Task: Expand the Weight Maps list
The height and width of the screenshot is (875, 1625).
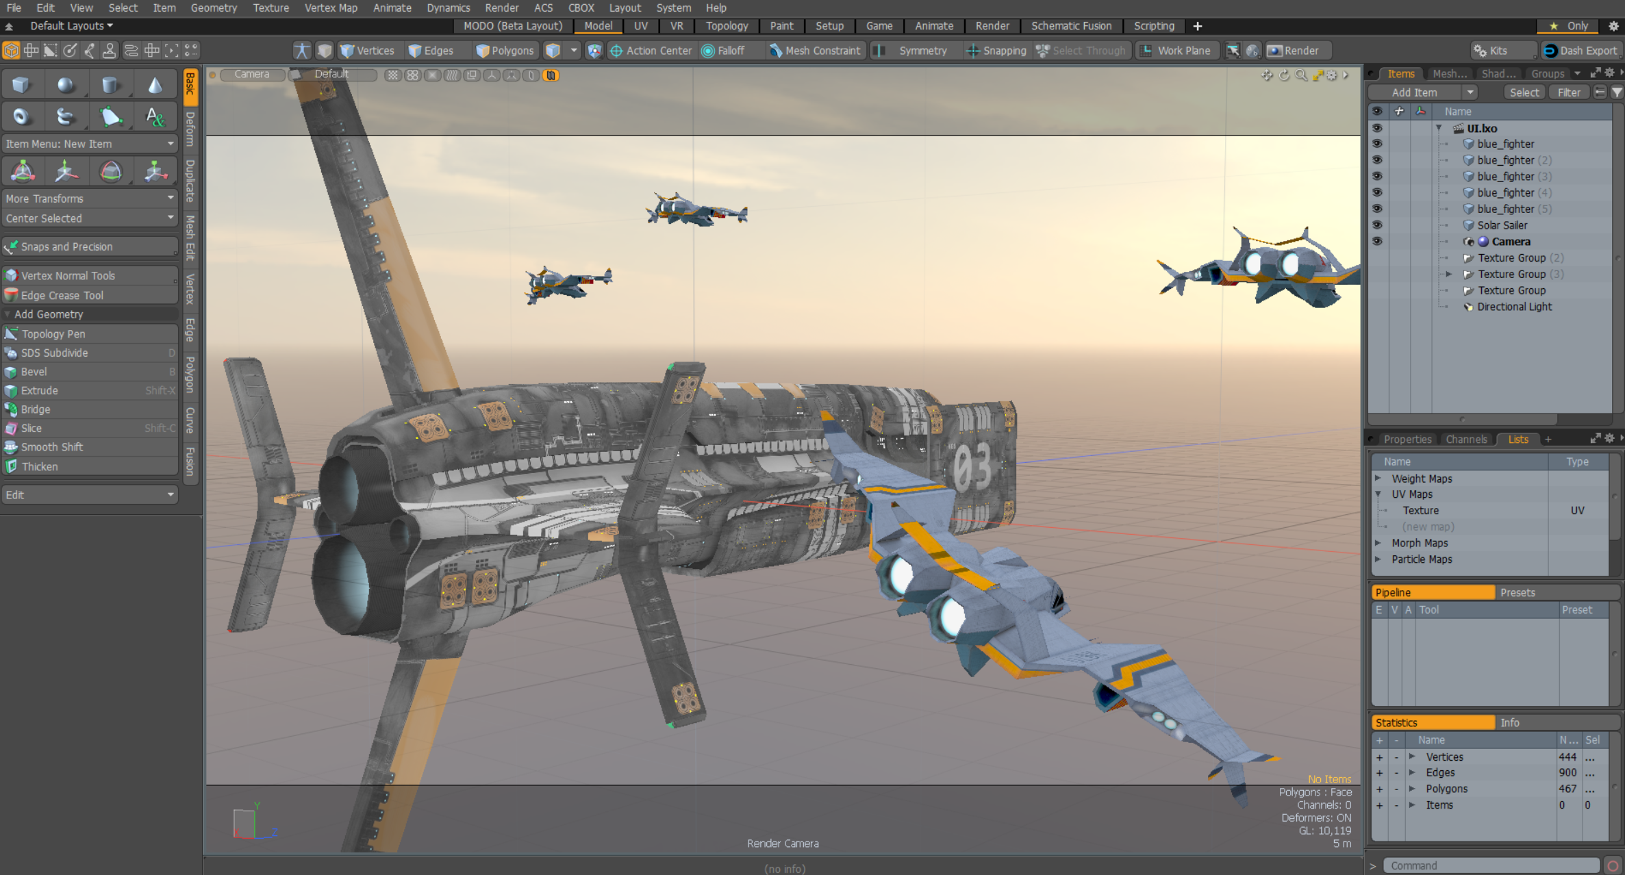Action: coord(1378,479)
